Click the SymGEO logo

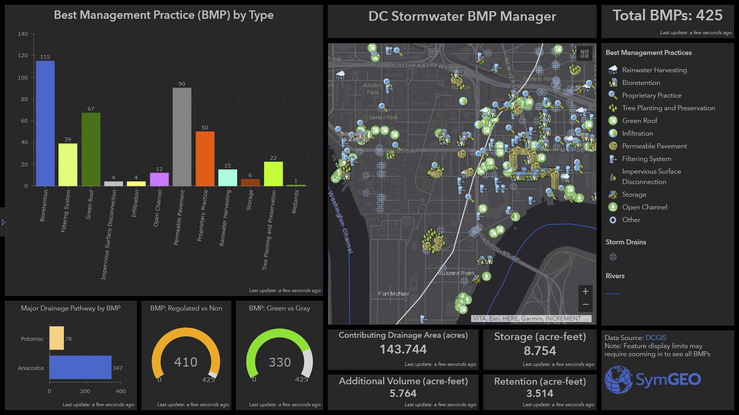tap(653, 380)
